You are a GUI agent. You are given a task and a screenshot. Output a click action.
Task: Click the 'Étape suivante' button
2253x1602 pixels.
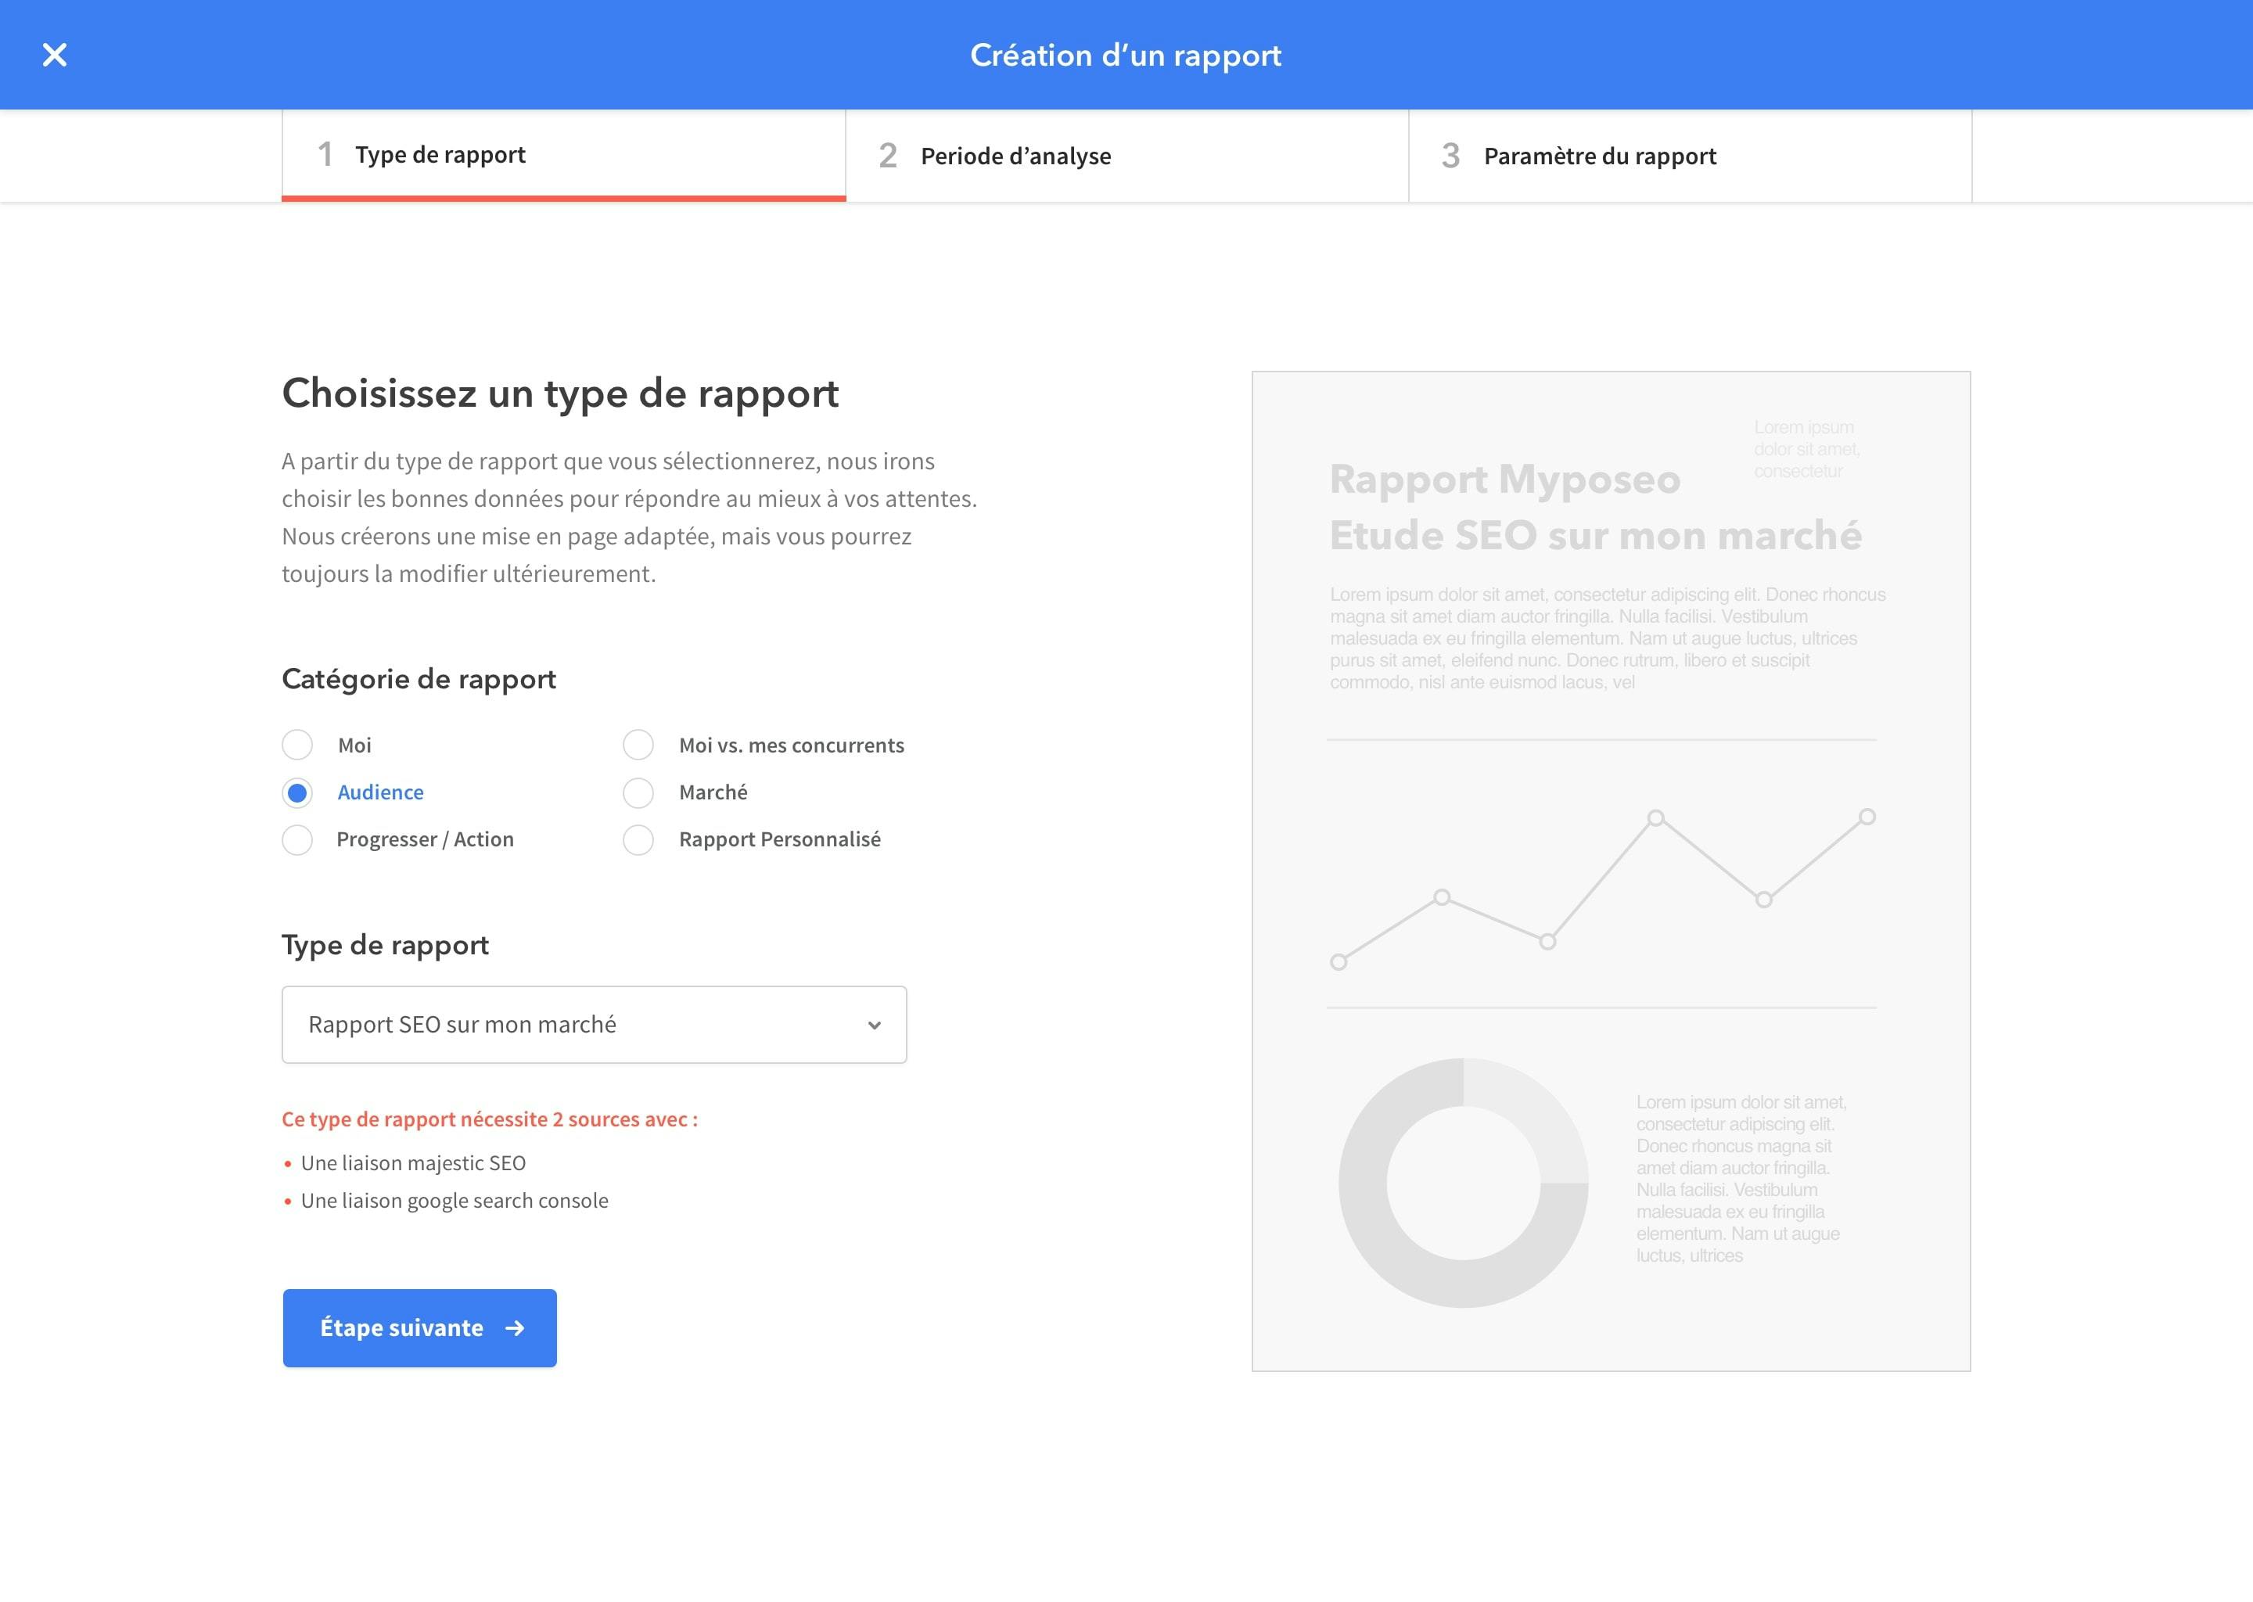pos(419,1327)
